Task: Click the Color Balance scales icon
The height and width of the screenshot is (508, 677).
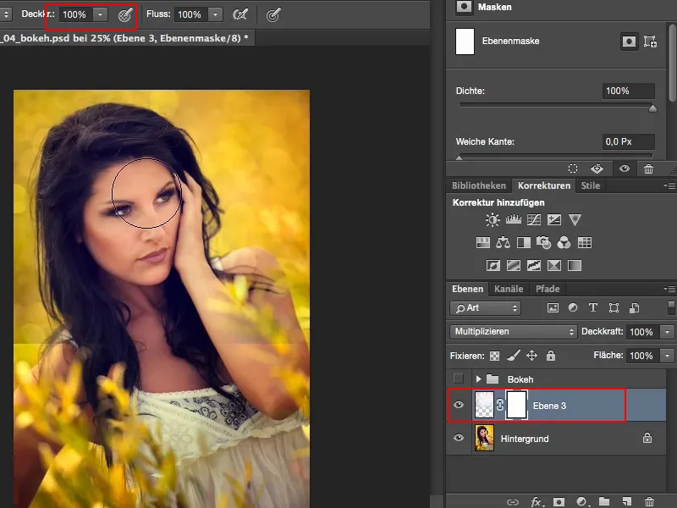Action: click(504, 243)
